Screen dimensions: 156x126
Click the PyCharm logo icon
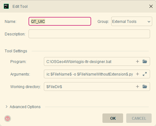click(6, 6)
